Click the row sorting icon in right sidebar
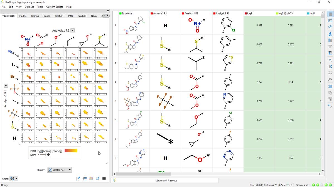Viewport: 334px width, 187px height. (x=330, y=66)
